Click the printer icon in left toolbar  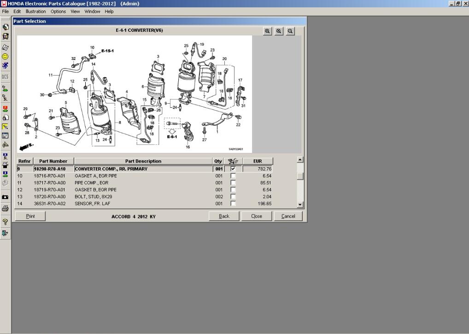(x=5, y=208)
